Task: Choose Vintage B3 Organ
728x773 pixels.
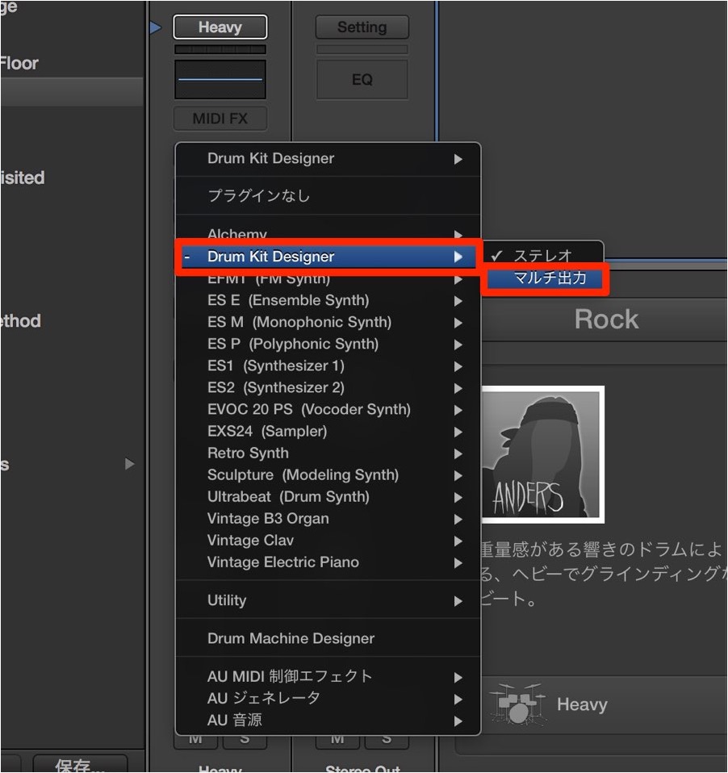Action: 328,519
